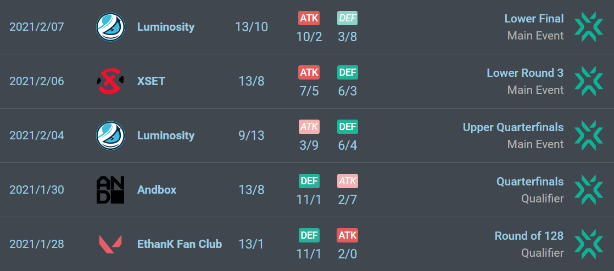Click the Luminosity logo in the Upper Quarterfinals row

pos(110,135)
